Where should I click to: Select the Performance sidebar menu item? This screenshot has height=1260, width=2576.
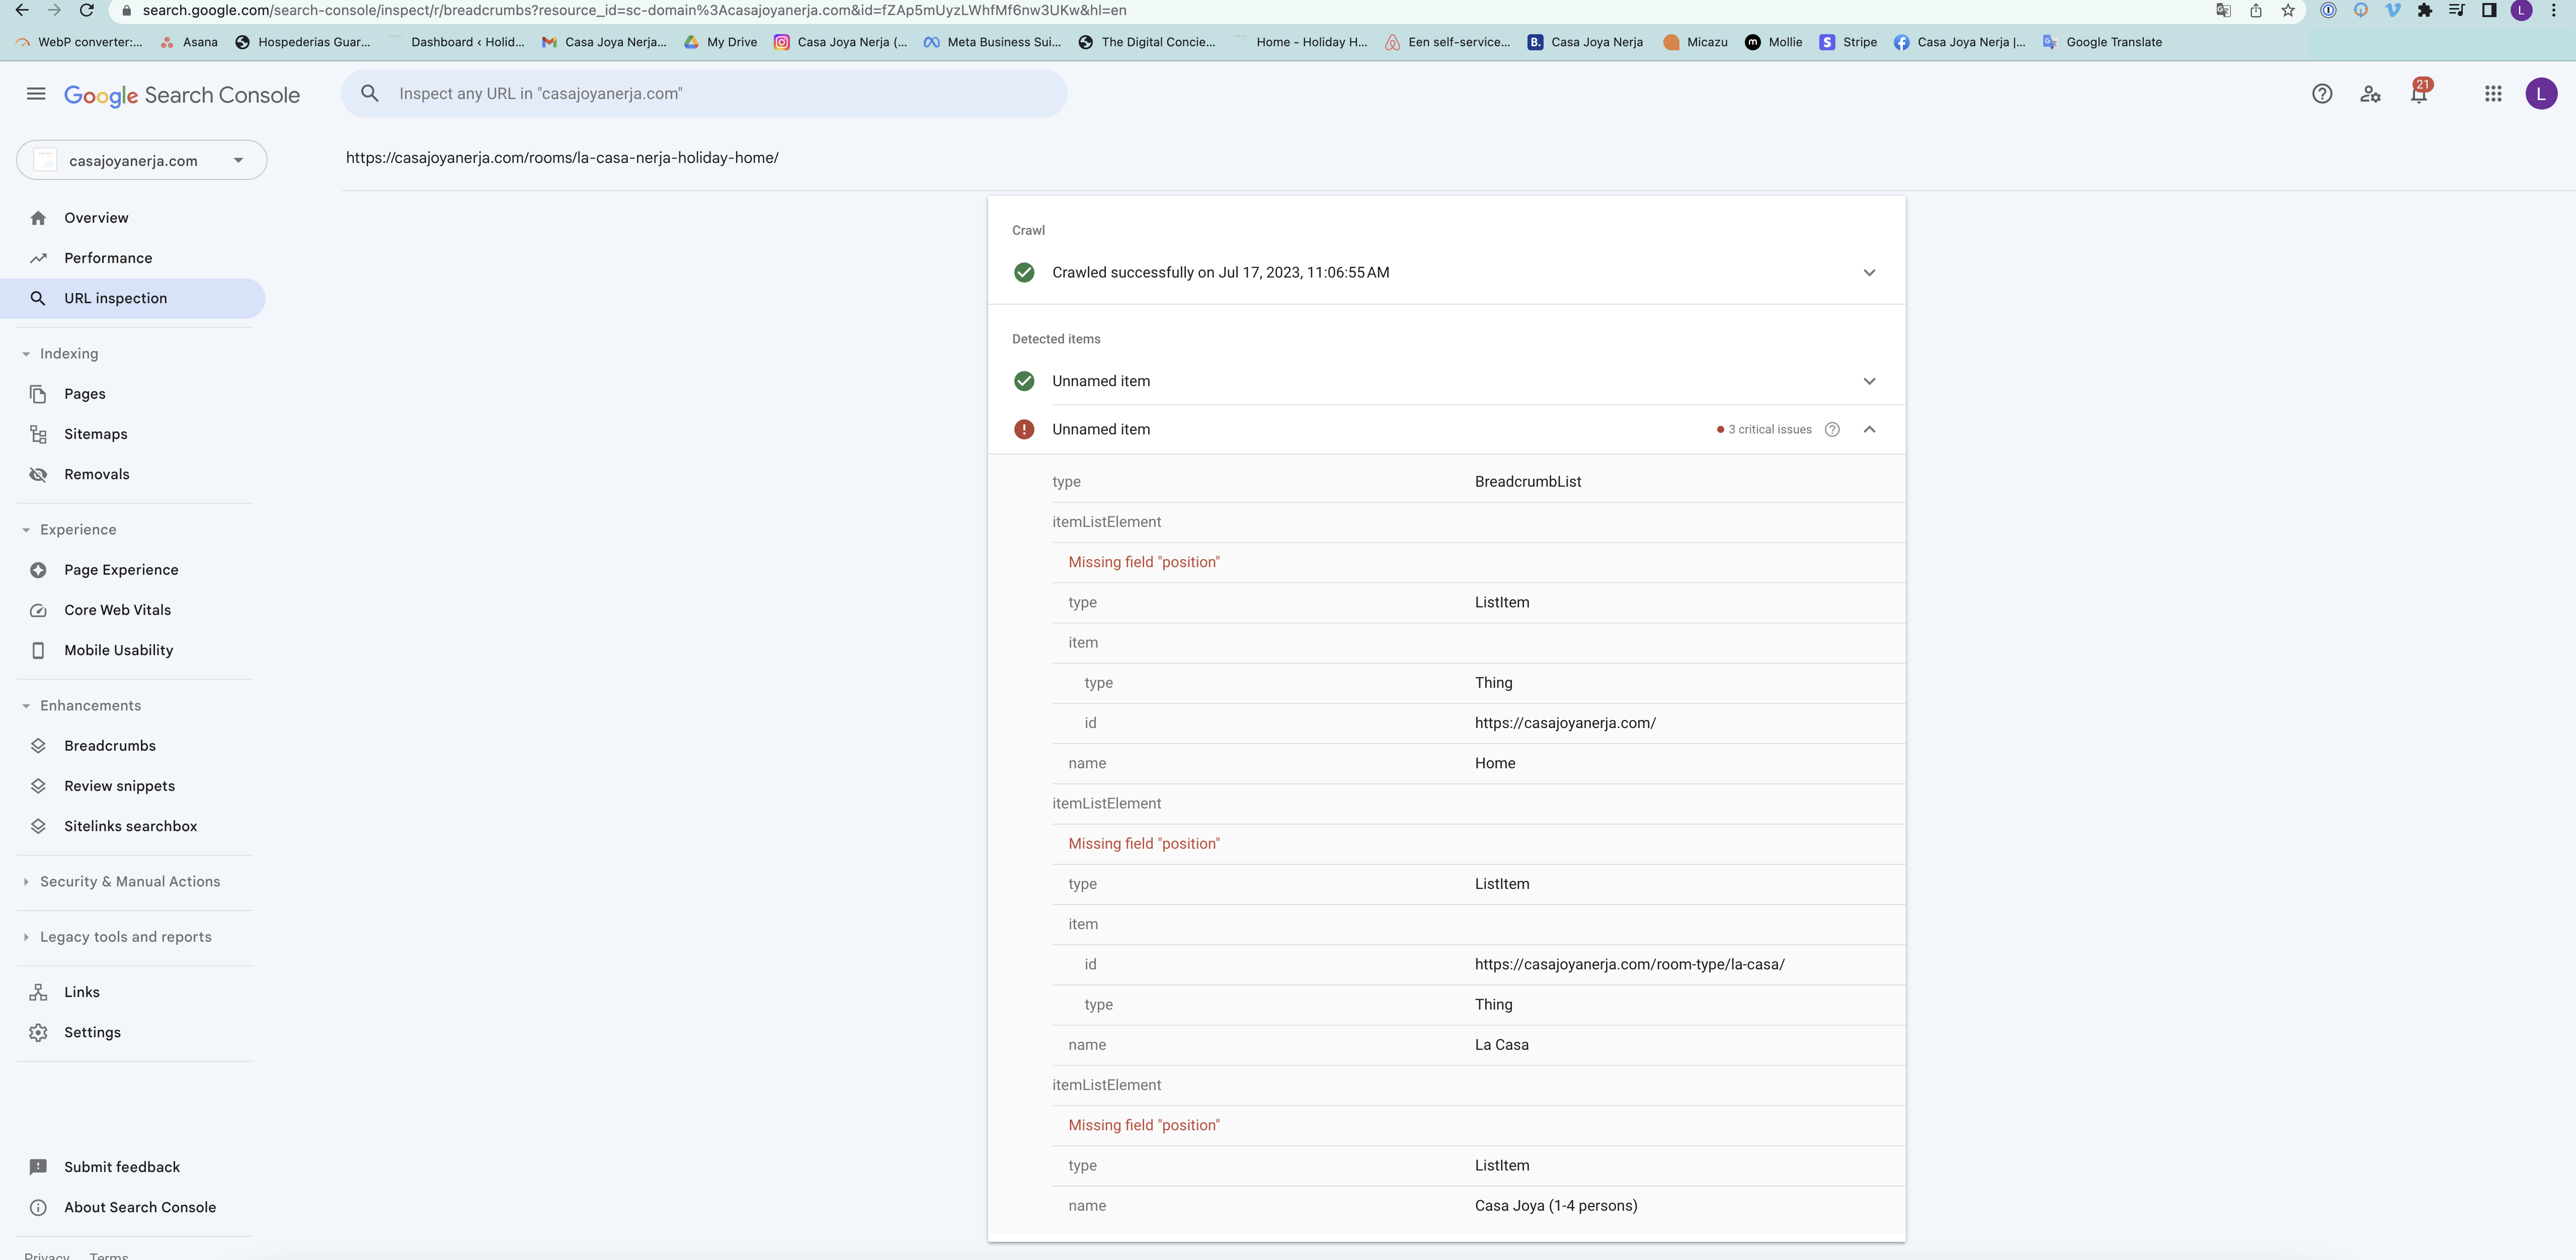[109, 258]
